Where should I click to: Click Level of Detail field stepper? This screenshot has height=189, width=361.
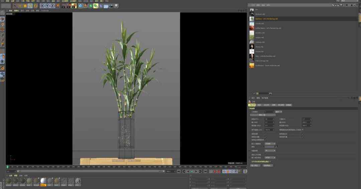tap(273, 130)
